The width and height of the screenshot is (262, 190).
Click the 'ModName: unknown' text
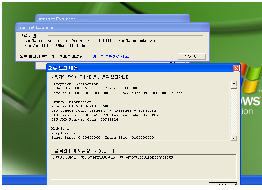(x=136, y=41)
